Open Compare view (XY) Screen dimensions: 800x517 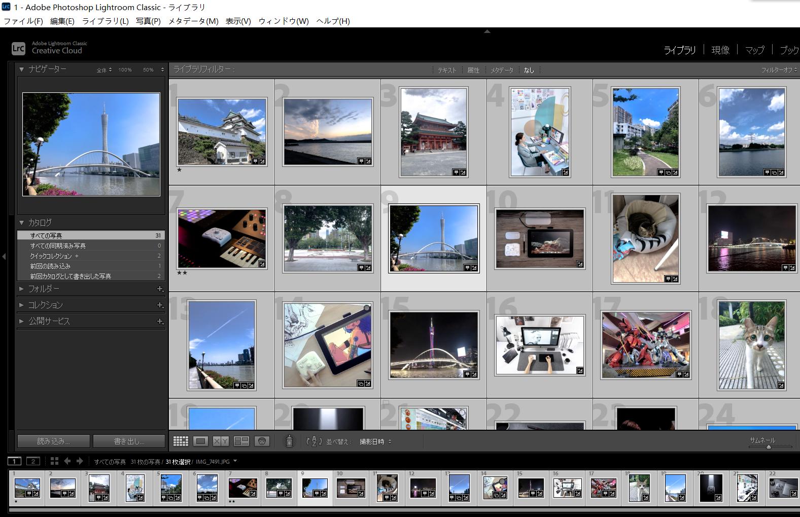click(221, 441)
